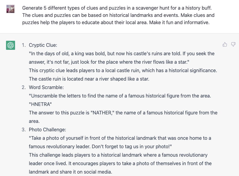The height and width of the screenshot is (176, 239).
Task: Click list number 1 marker
Action: [24, 45]
